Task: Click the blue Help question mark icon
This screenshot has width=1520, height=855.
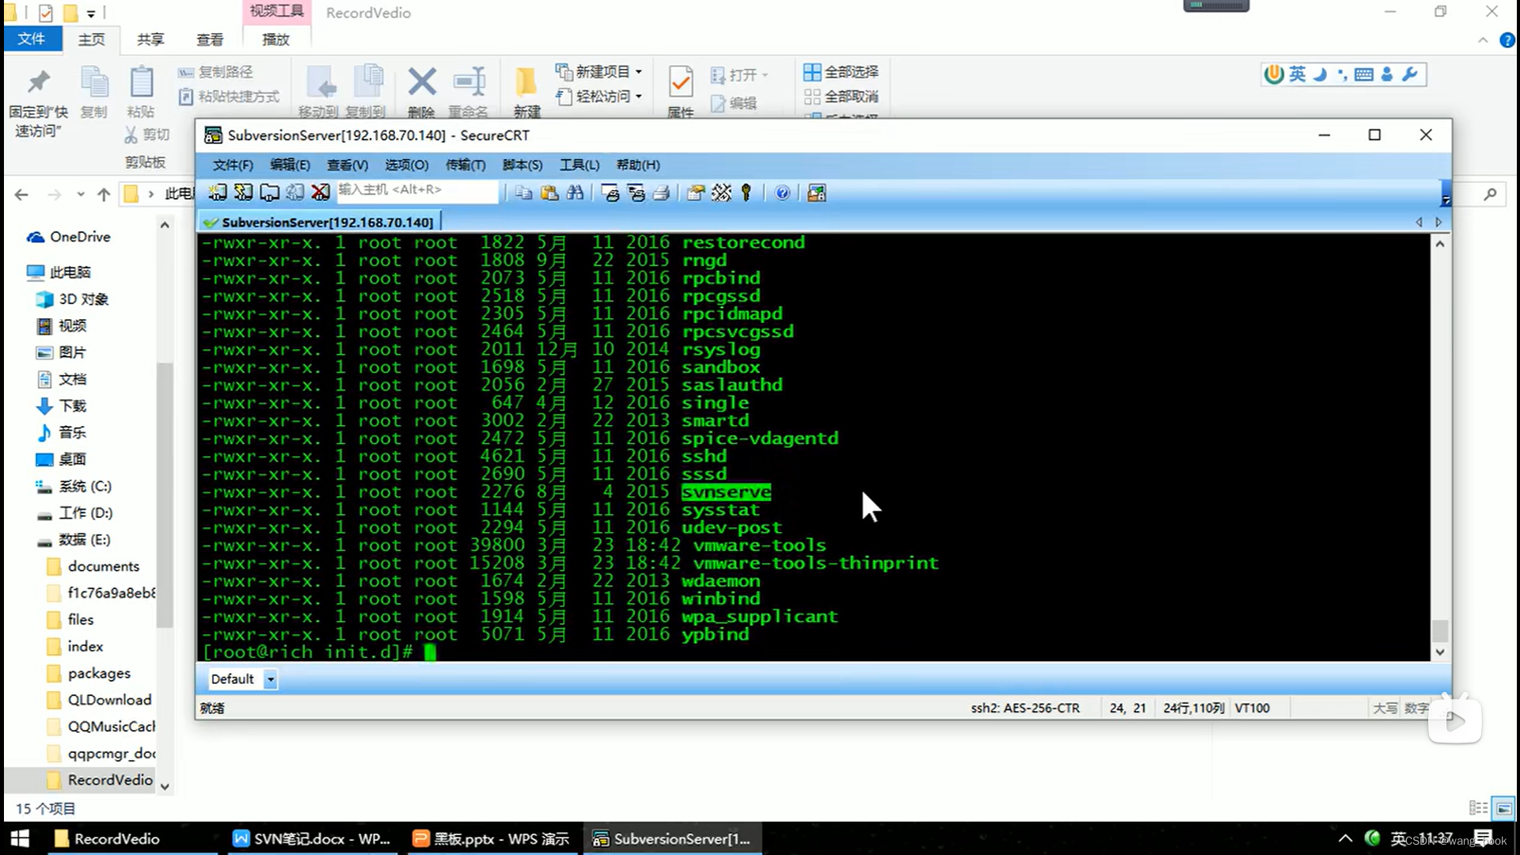Action: [782, 192]
